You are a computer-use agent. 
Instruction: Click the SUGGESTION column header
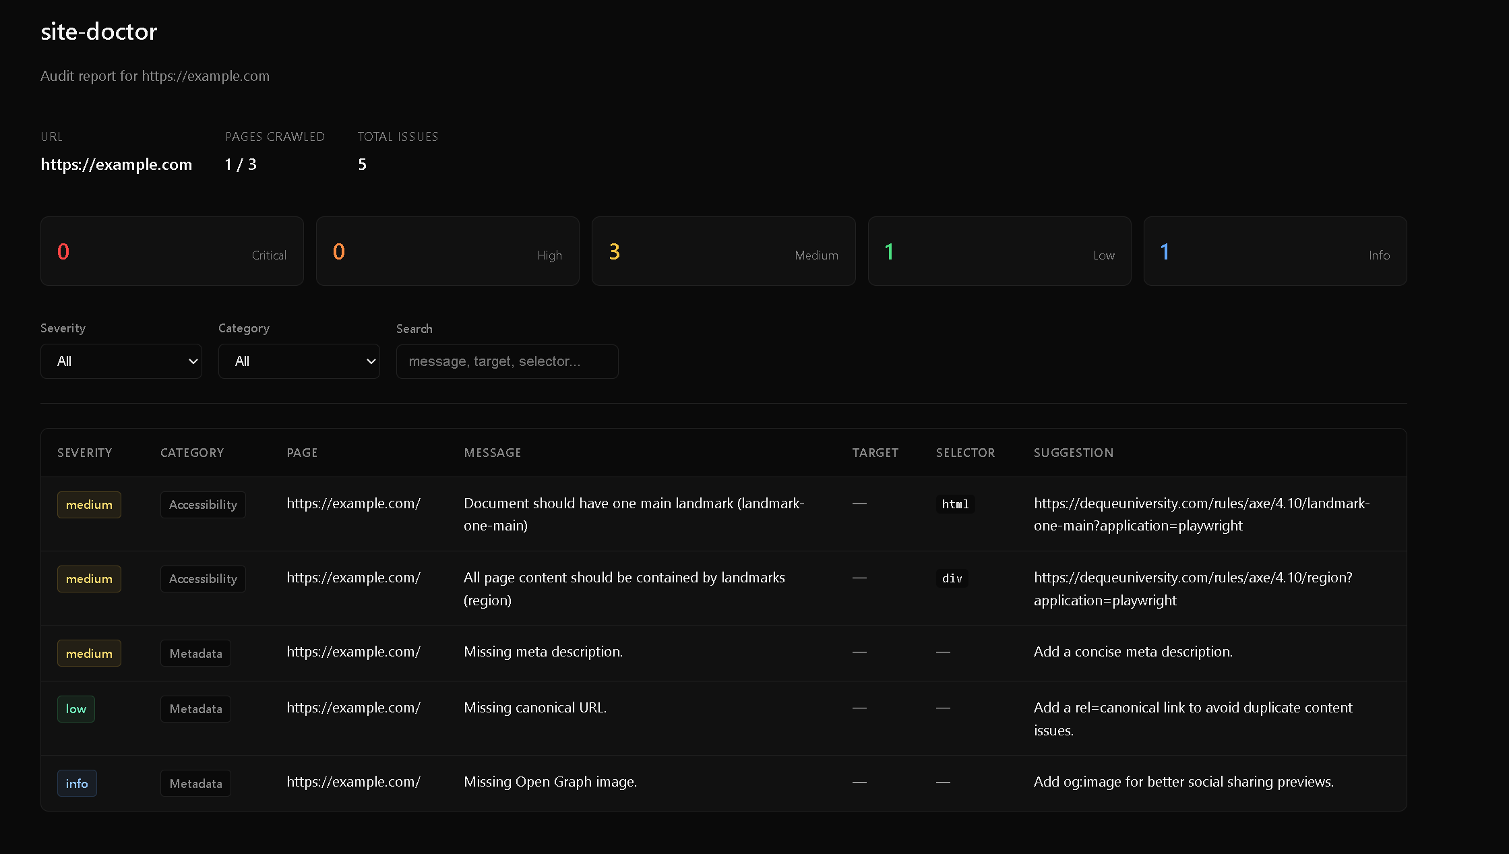tap(1074, 453)
